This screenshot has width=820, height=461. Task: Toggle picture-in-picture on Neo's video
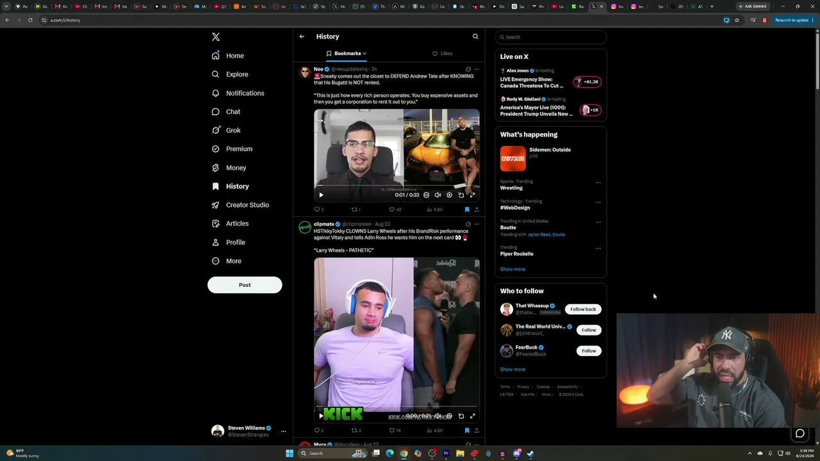[461, 195]
